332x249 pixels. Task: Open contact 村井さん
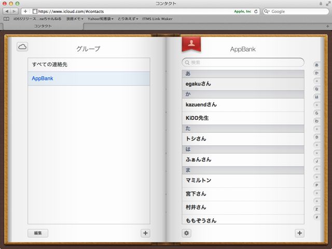point(243,208)
